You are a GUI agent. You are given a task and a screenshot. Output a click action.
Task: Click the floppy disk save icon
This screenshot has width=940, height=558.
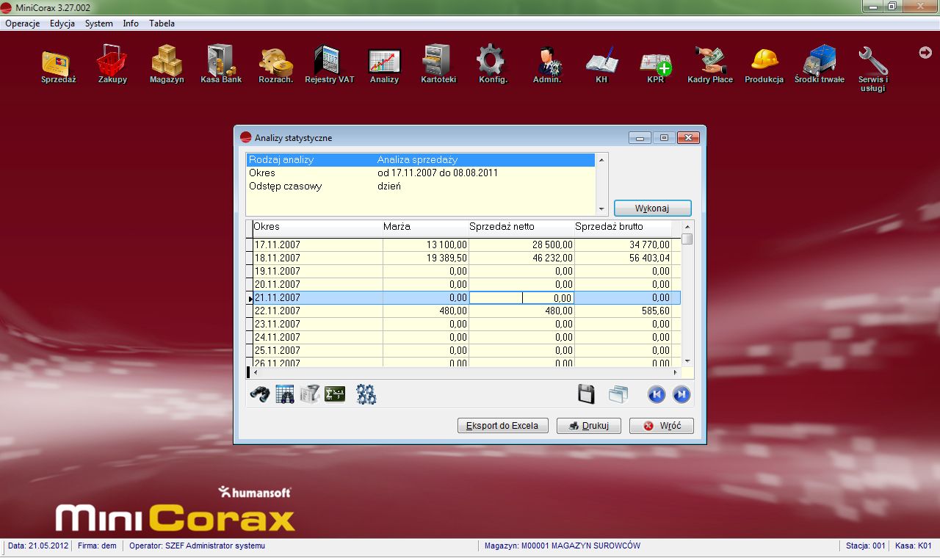pyautogui.click(x=586, y=394)
